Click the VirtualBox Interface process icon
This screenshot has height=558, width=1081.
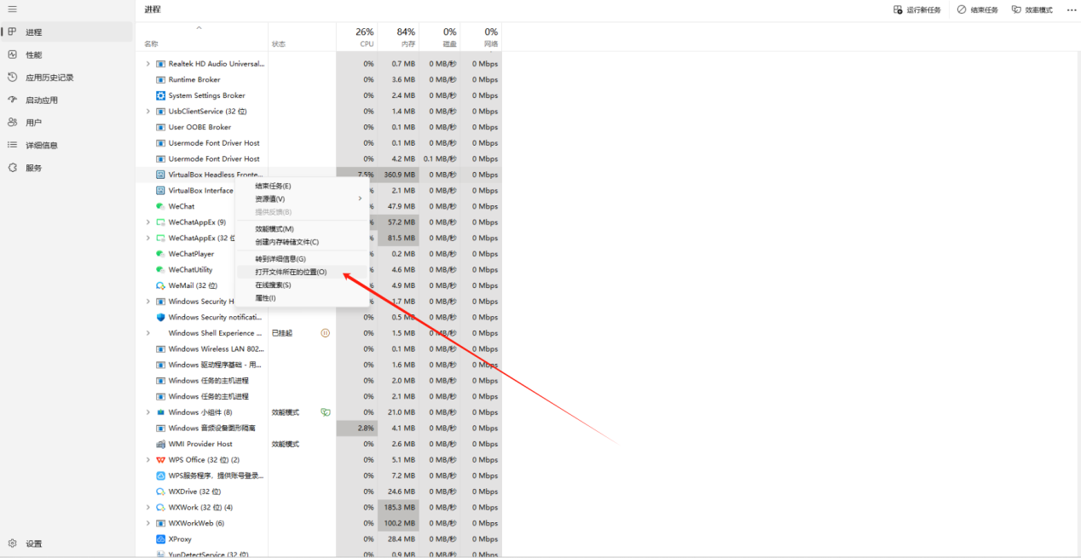click(160, 191)
